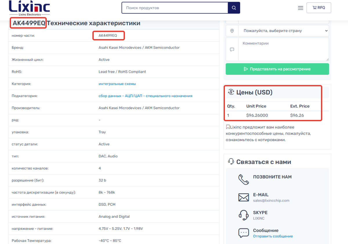Click the sales@lixincchip.com email address
The width and height of the screenshot is (348, 244).
point(271,201)
